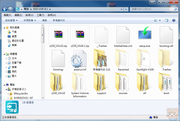Select the setup.exe installer icon

click(x=145, y=33)
